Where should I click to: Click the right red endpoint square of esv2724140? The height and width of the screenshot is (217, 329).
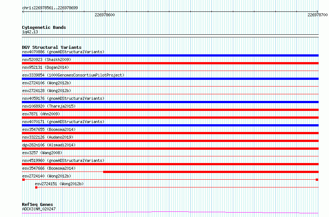coord(317,180)
